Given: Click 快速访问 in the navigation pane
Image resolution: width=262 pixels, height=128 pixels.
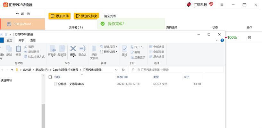Looking at the screenshot, I should coord(6,80).
